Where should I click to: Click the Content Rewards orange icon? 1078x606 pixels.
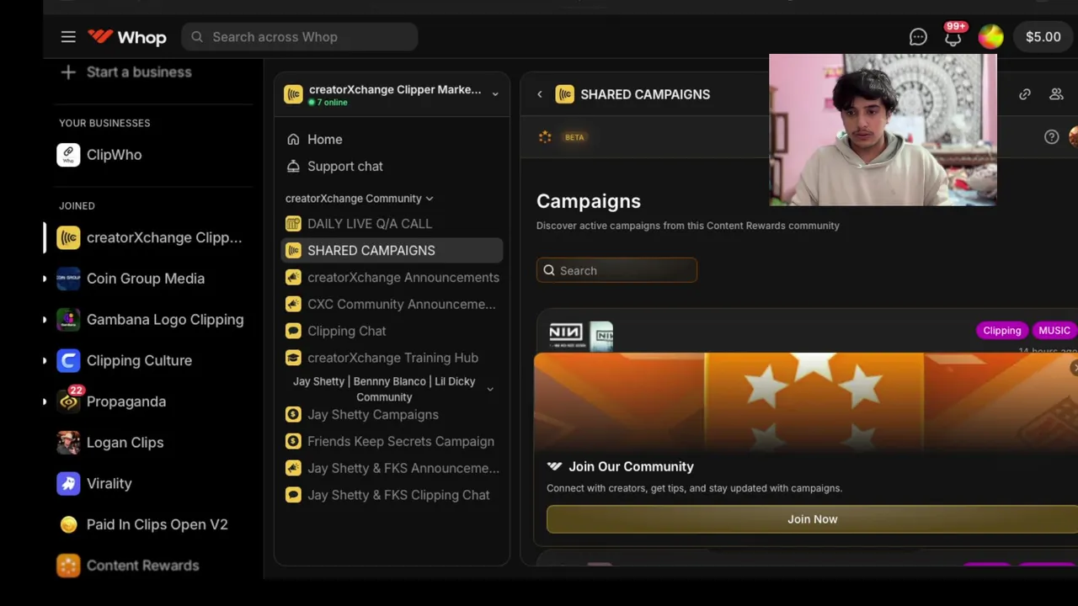pos(68,566)
